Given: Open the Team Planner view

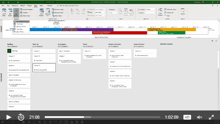Looking at the screenshot, I should [x=42, y=12].
